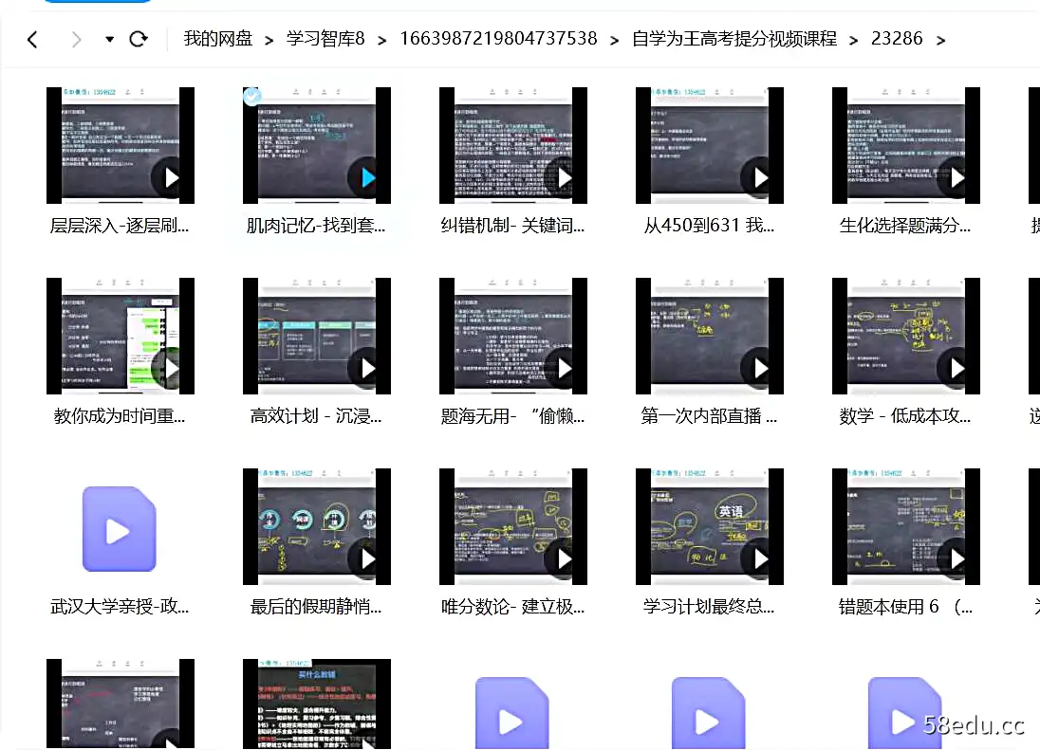This screenshot has width=1040, height=750.
Task: Play the 层层深入-逐层刷 video via its play icon
Action: point(171,177)
